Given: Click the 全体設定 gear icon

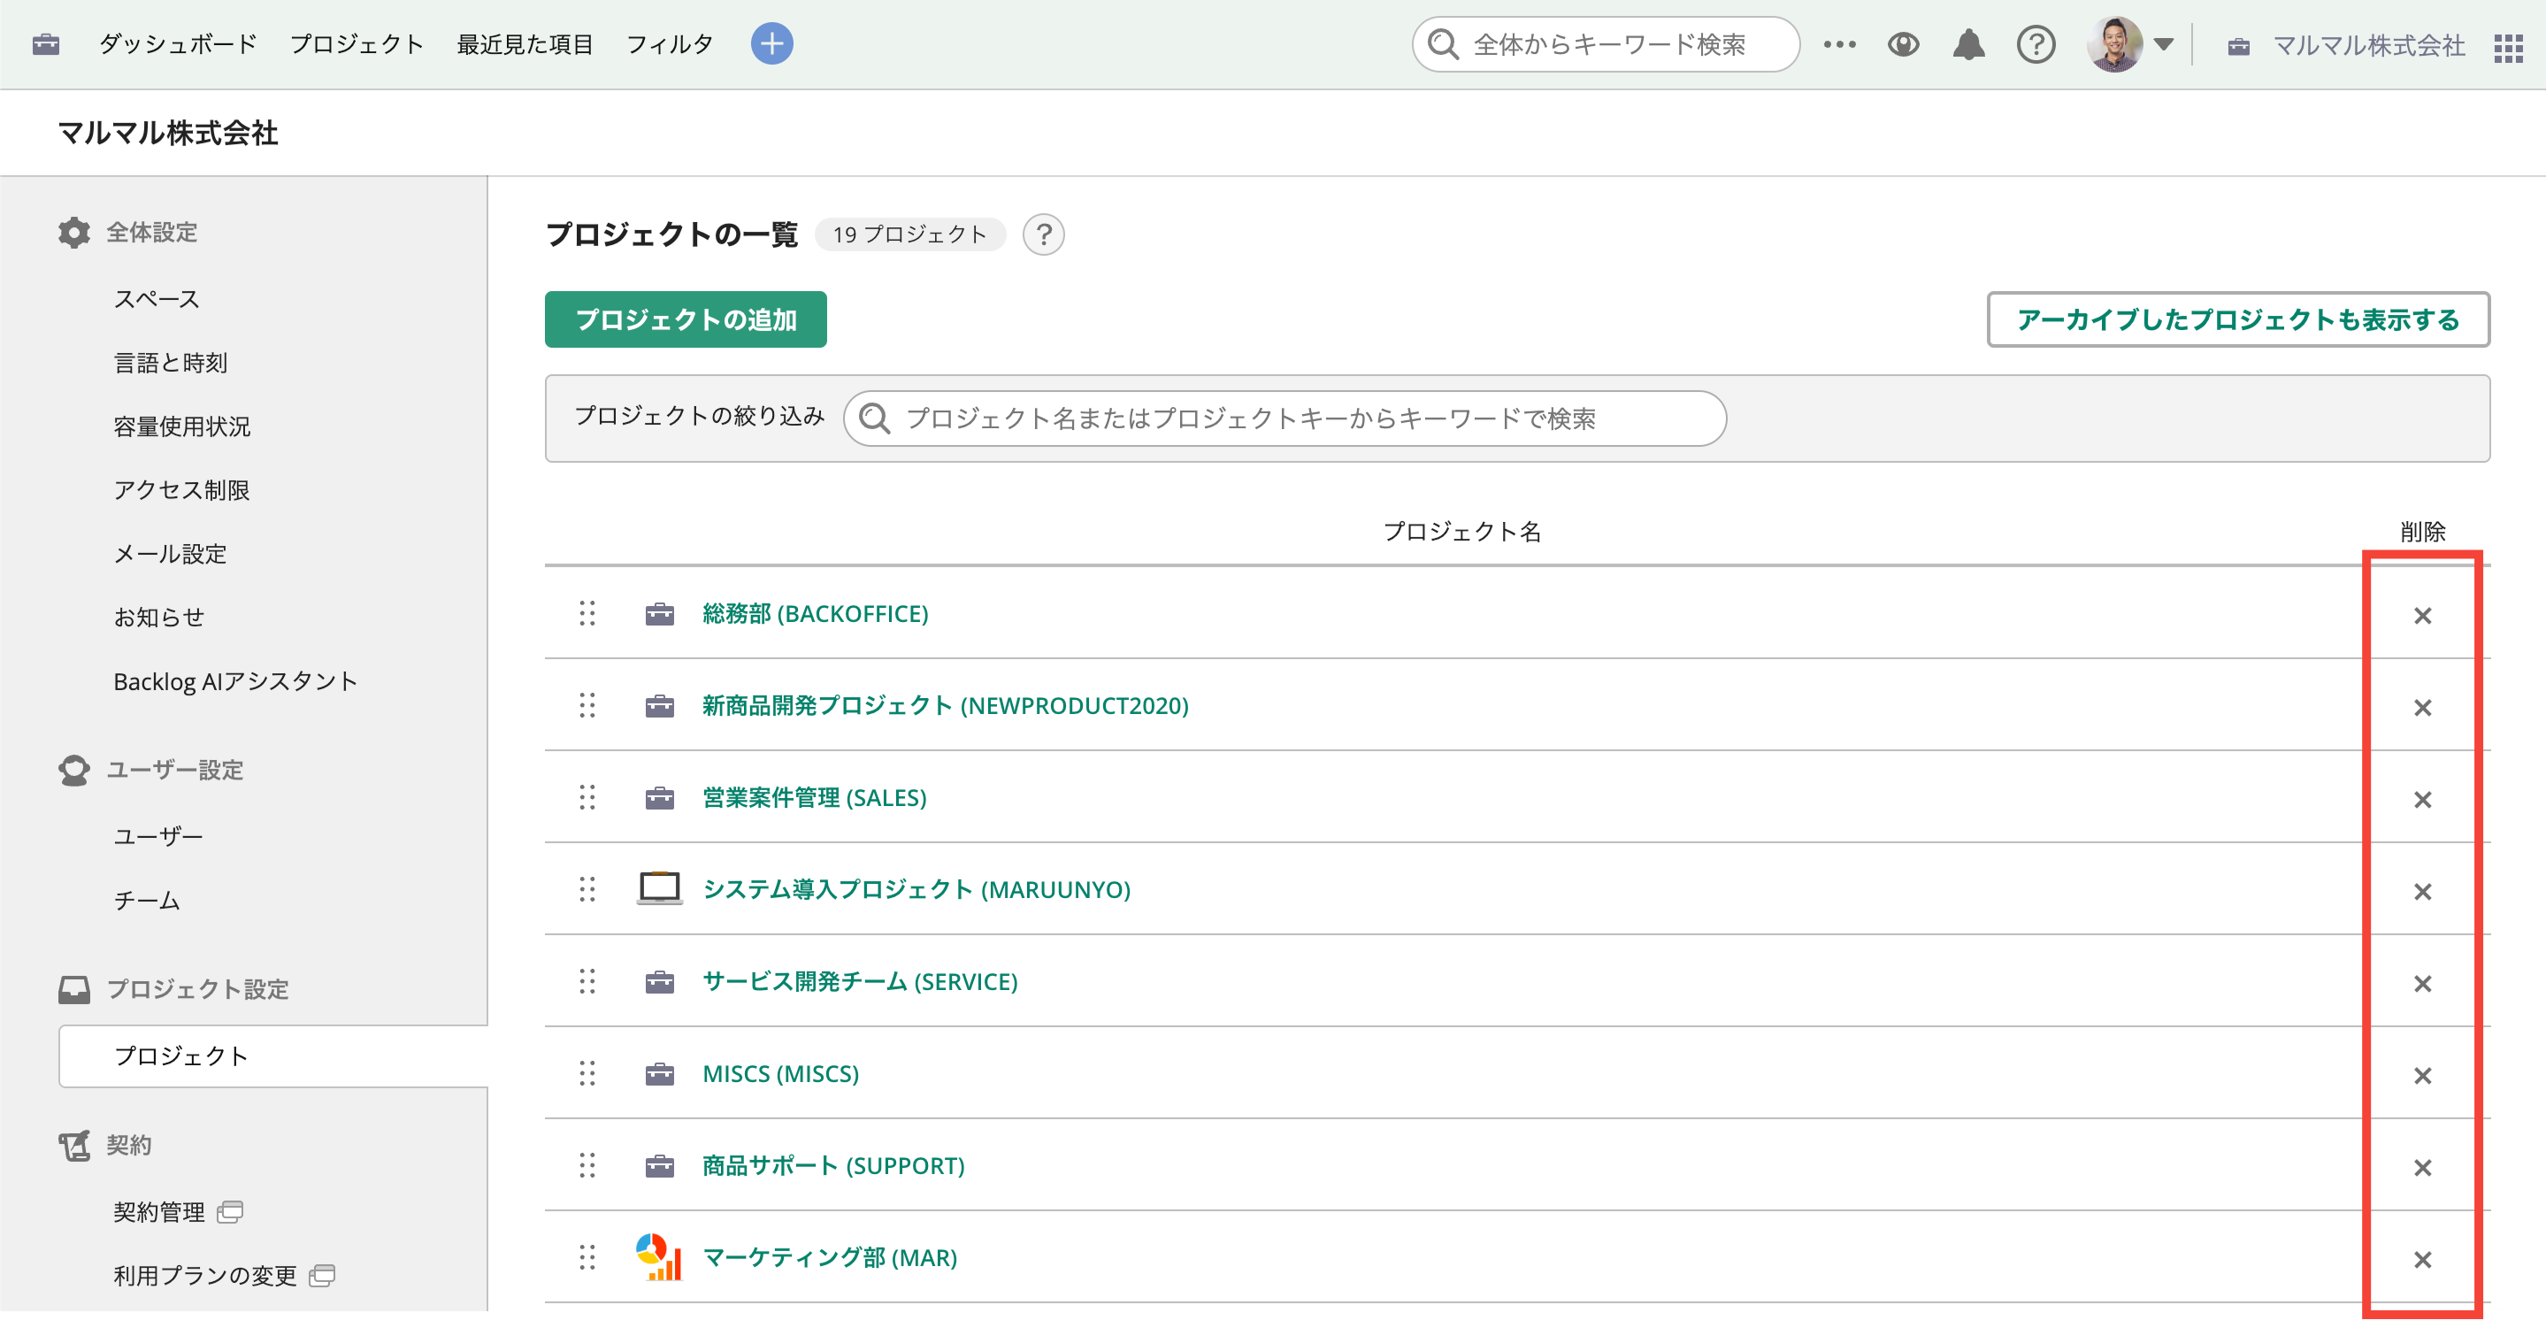Looking at the screenshot, I should (x=74, y=233).
